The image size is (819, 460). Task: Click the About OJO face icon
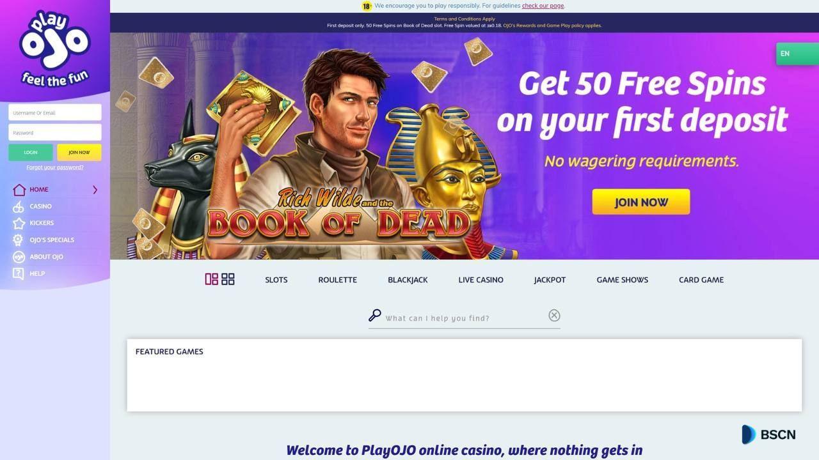coord(19,257)
